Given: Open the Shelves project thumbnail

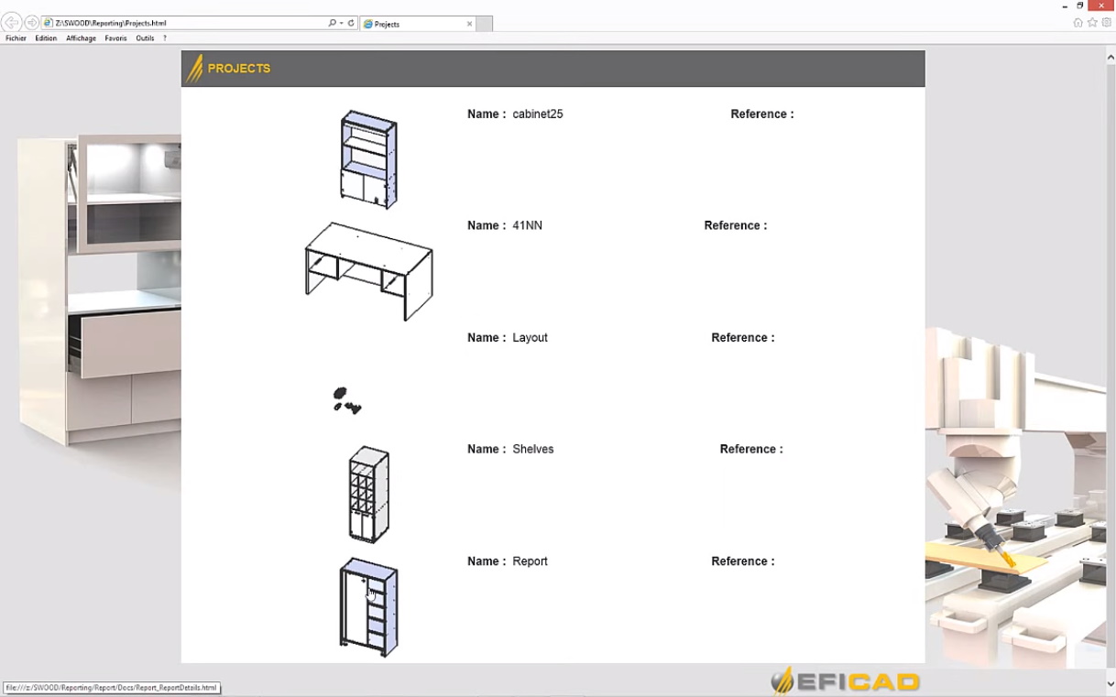Looking at the screenshot, I should coord(368,495).
